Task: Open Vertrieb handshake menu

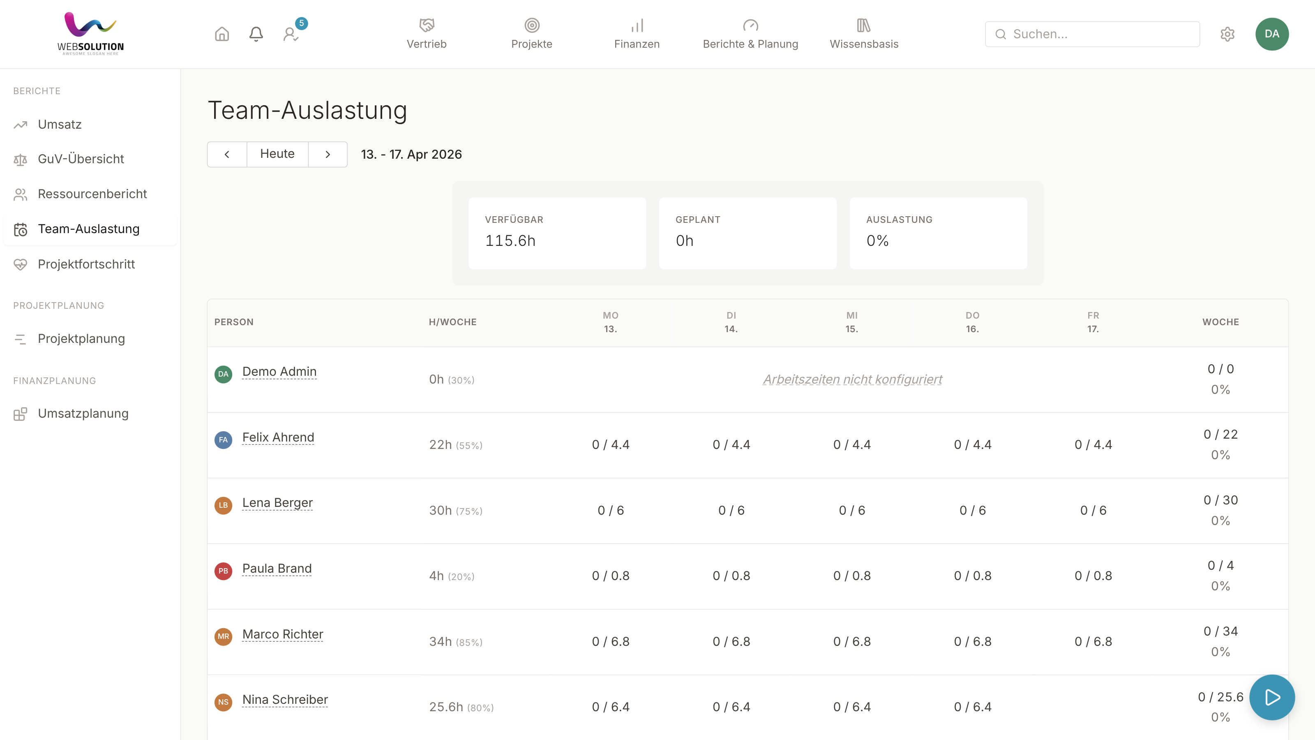Action: click(x=426, y=34)
